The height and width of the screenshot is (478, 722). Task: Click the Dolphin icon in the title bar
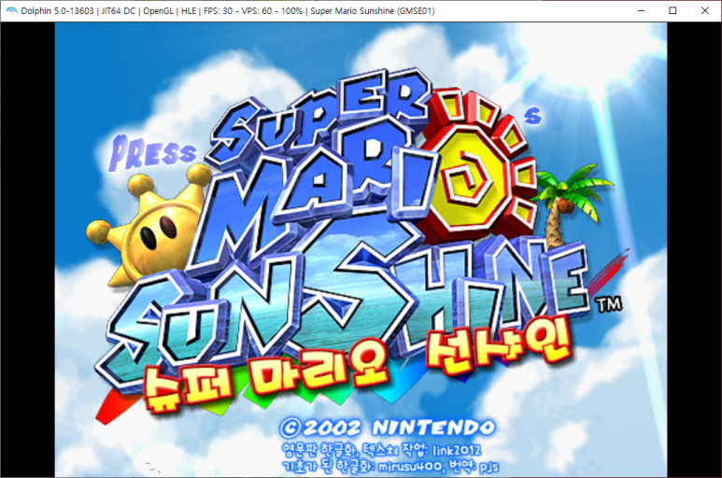point(11,10)
